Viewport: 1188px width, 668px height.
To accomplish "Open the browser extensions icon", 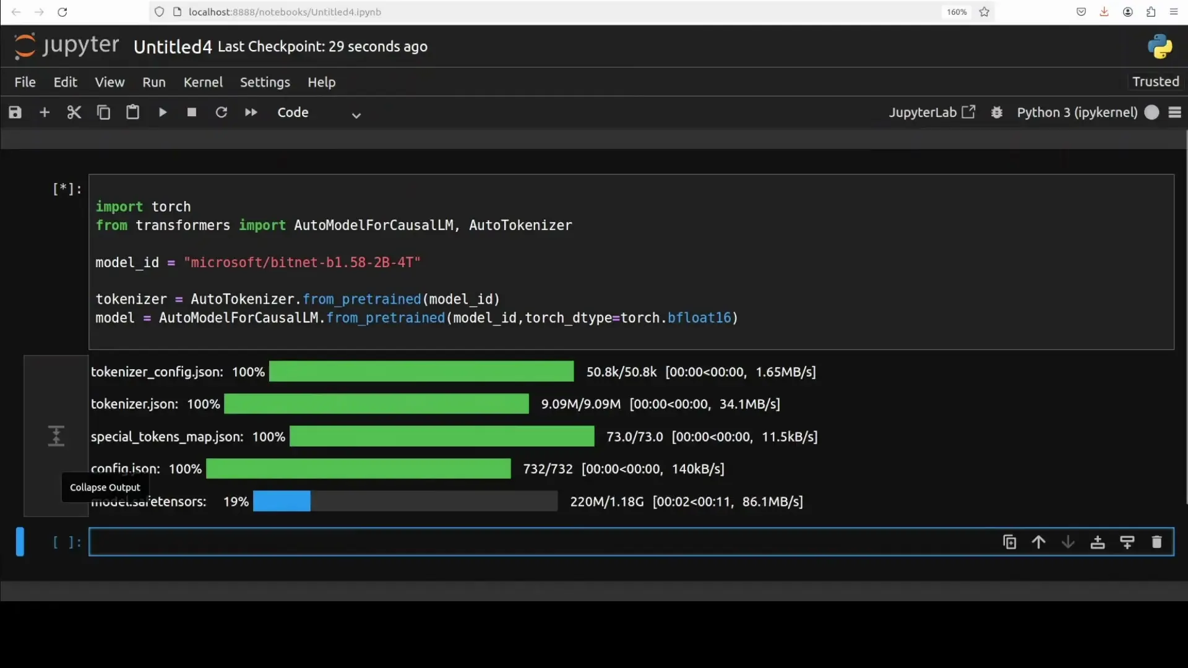I will (1151, 12).
